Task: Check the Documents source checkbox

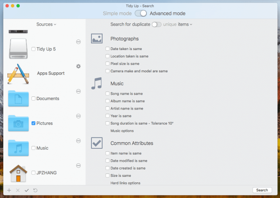Action: [34, 99]
